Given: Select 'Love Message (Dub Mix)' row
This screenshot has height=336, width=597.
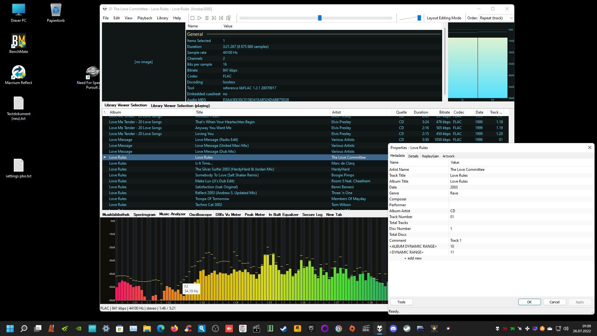Looking at the screenshot, I should coord(245,152).
